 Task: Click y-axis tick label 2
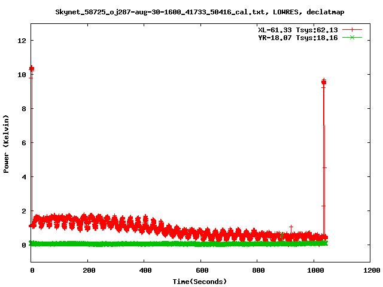[24, 211]
